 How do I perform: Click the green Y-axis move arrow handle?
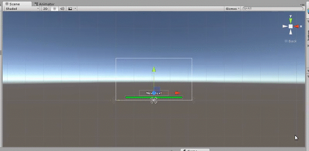154,69
